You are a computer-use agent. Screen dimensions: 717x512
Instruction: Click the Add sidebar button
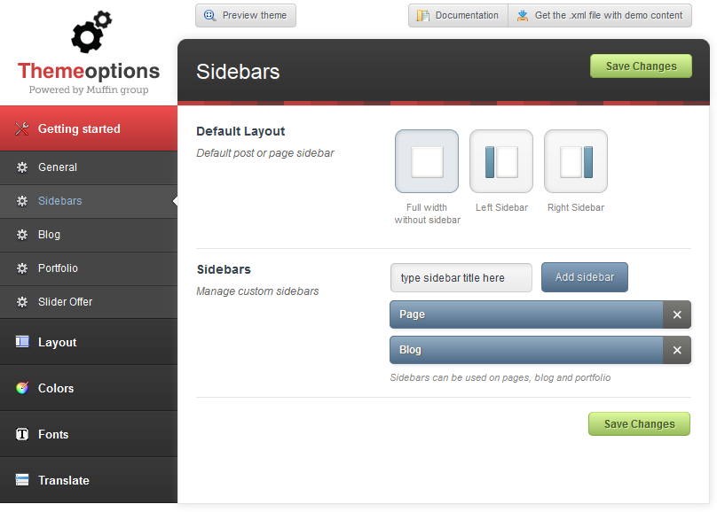(585, 277)
